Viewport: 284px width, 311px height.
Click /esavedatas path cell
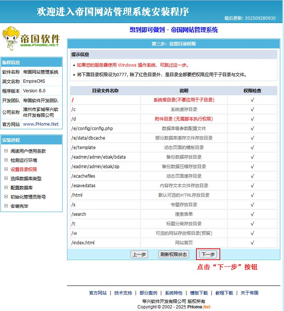coord(106,186)
